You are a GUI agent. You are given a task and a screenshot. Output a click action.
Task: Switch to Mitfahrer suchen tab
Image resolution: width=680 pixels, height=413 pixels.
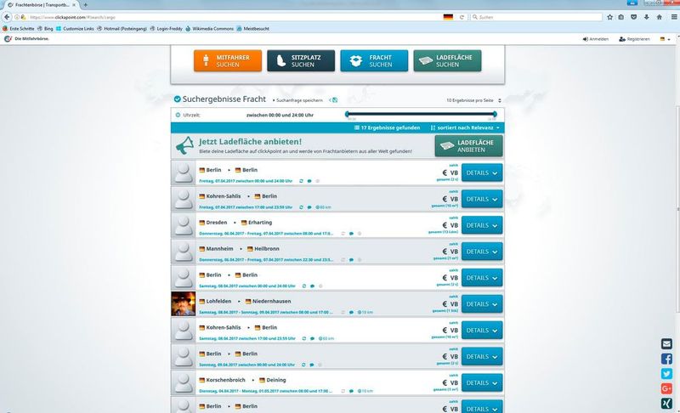(x=228, y=60)
